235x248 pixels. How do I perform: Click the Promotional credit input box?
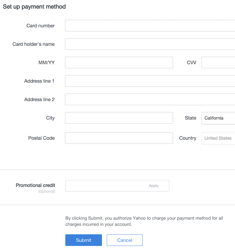105,186
